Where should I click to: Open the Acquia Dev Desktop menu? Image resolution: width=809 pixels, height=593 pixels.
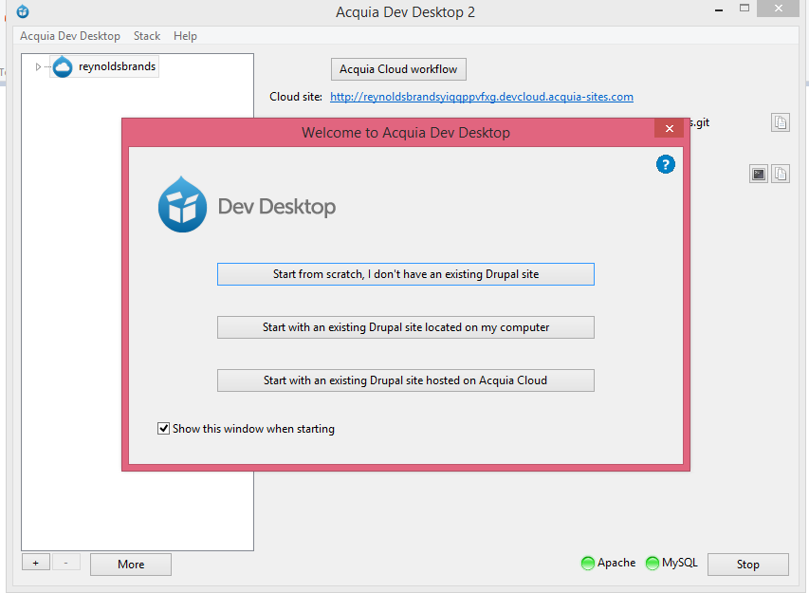pyautogui.click(x=68, y=36)
